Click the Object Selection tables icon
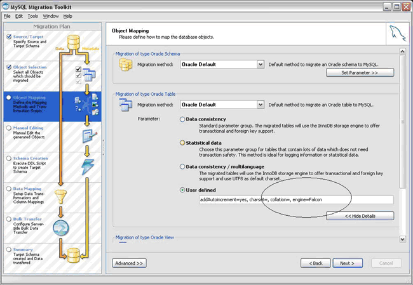Screen dimensions: 413x285 point(89,75)
